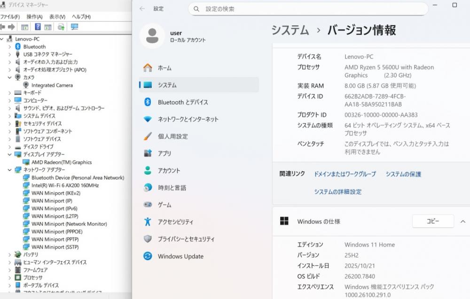Viewport: 470px width, 299px height.
Task: Open ネットワークとインターネット settings
Action: [x=199, y=119]
